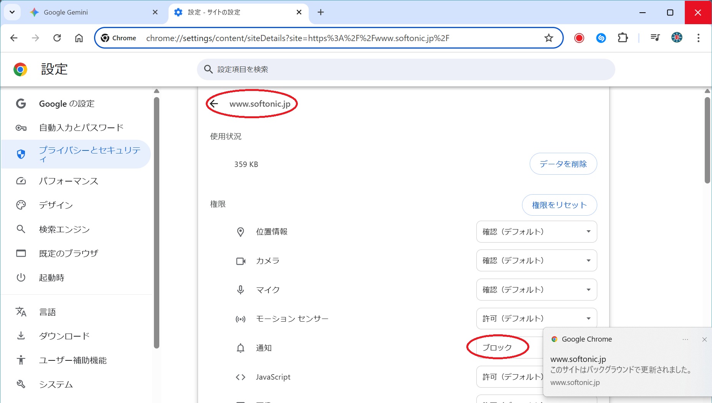Open パフォーマンス in the settings sidebar
This screenshot has height=403, width=712.
click(69, 181)
